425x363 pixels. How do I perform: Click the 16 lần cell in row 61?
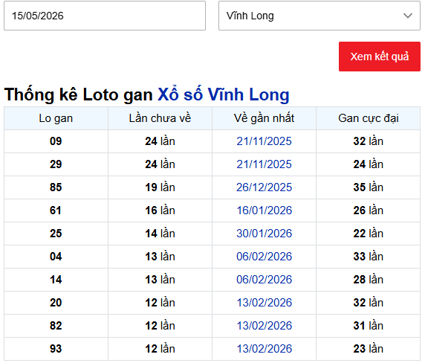pyautogui.click(x=160, y=211)
